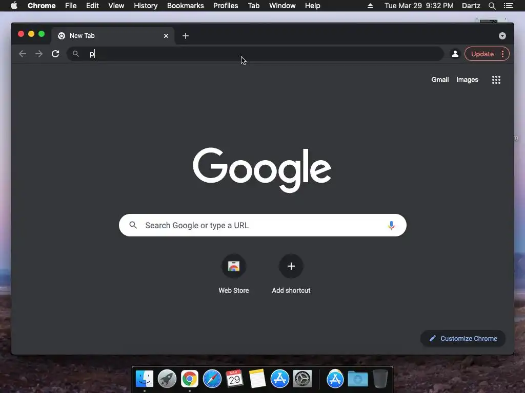
Task: Click the date and time in menu bar
Action: click(419, 6)
